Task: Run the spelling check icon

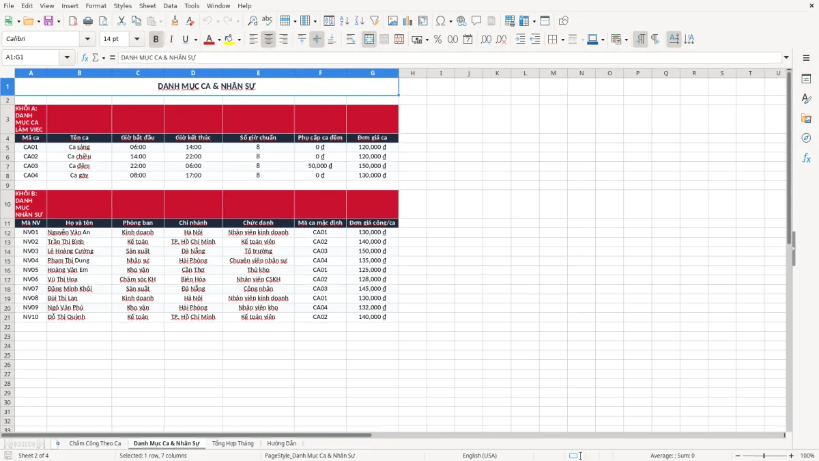Action: pos(268,21)
